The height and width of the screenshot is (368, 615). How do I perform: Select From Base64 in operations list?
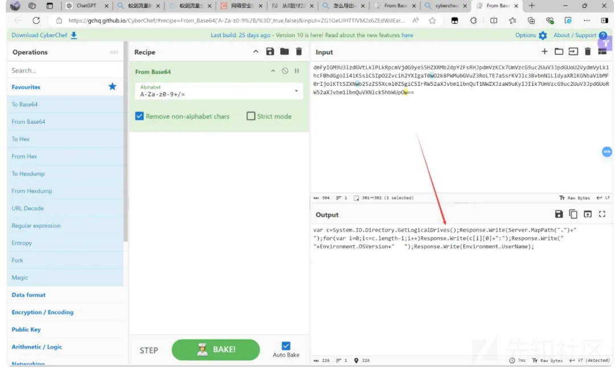65,122
